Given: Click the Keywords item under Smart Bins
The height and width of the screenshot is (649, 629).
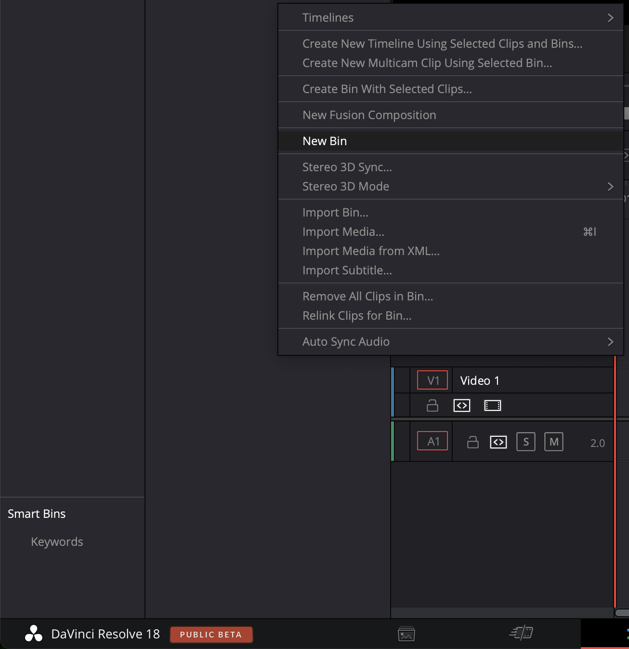Looking at the screenshot, I should [x=56, y=541].
